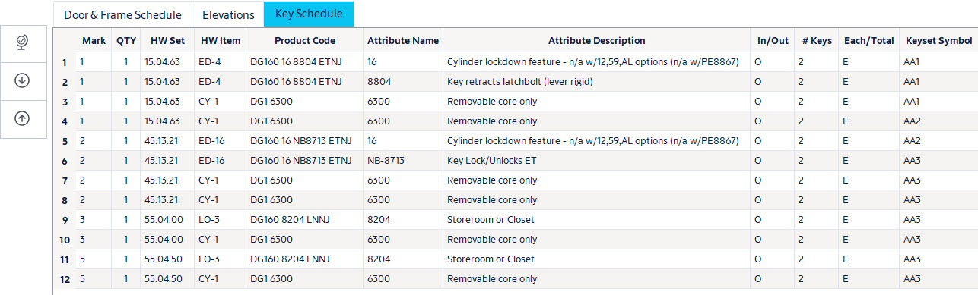This screenshot has height=295, width=978.
Task: Click the circled up arrow icon
Action: point(22,119)
